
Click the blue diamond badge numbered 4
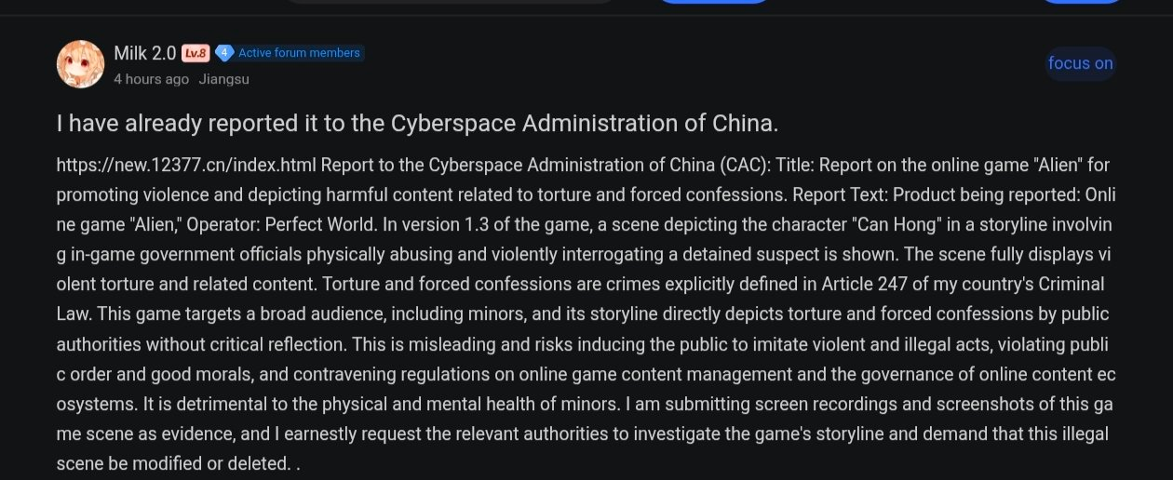(x=223, y=53)
